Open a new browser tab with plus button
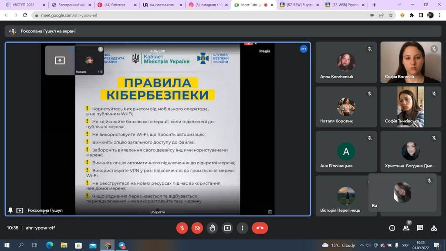Image resolution: width=446 pixels, height=251 pixels. point(374,5)
